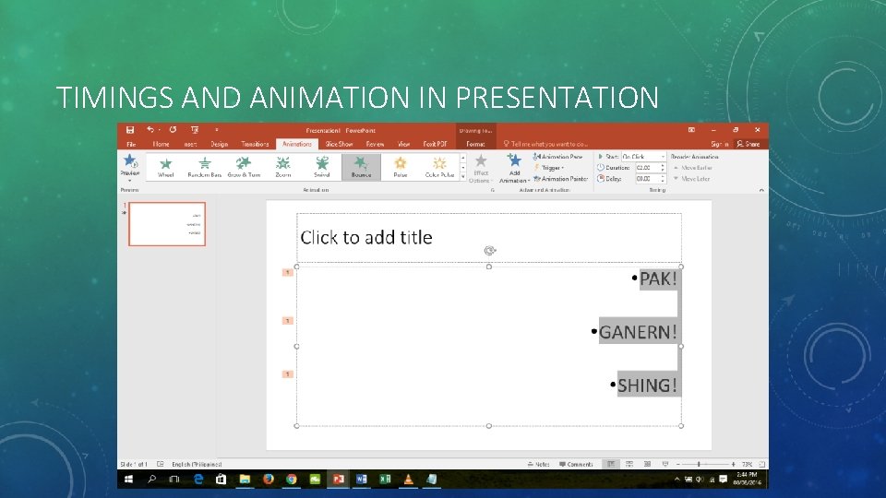886x498 pixels.
Task: Click Move Earlier in Reorder Animation
Action: point(693,168)
